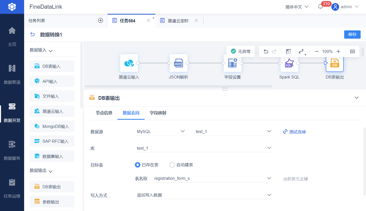Open the 库 test_1 dropdown
Image resolution: width=366 pixels, height=211 pixels.
(204, 148)
